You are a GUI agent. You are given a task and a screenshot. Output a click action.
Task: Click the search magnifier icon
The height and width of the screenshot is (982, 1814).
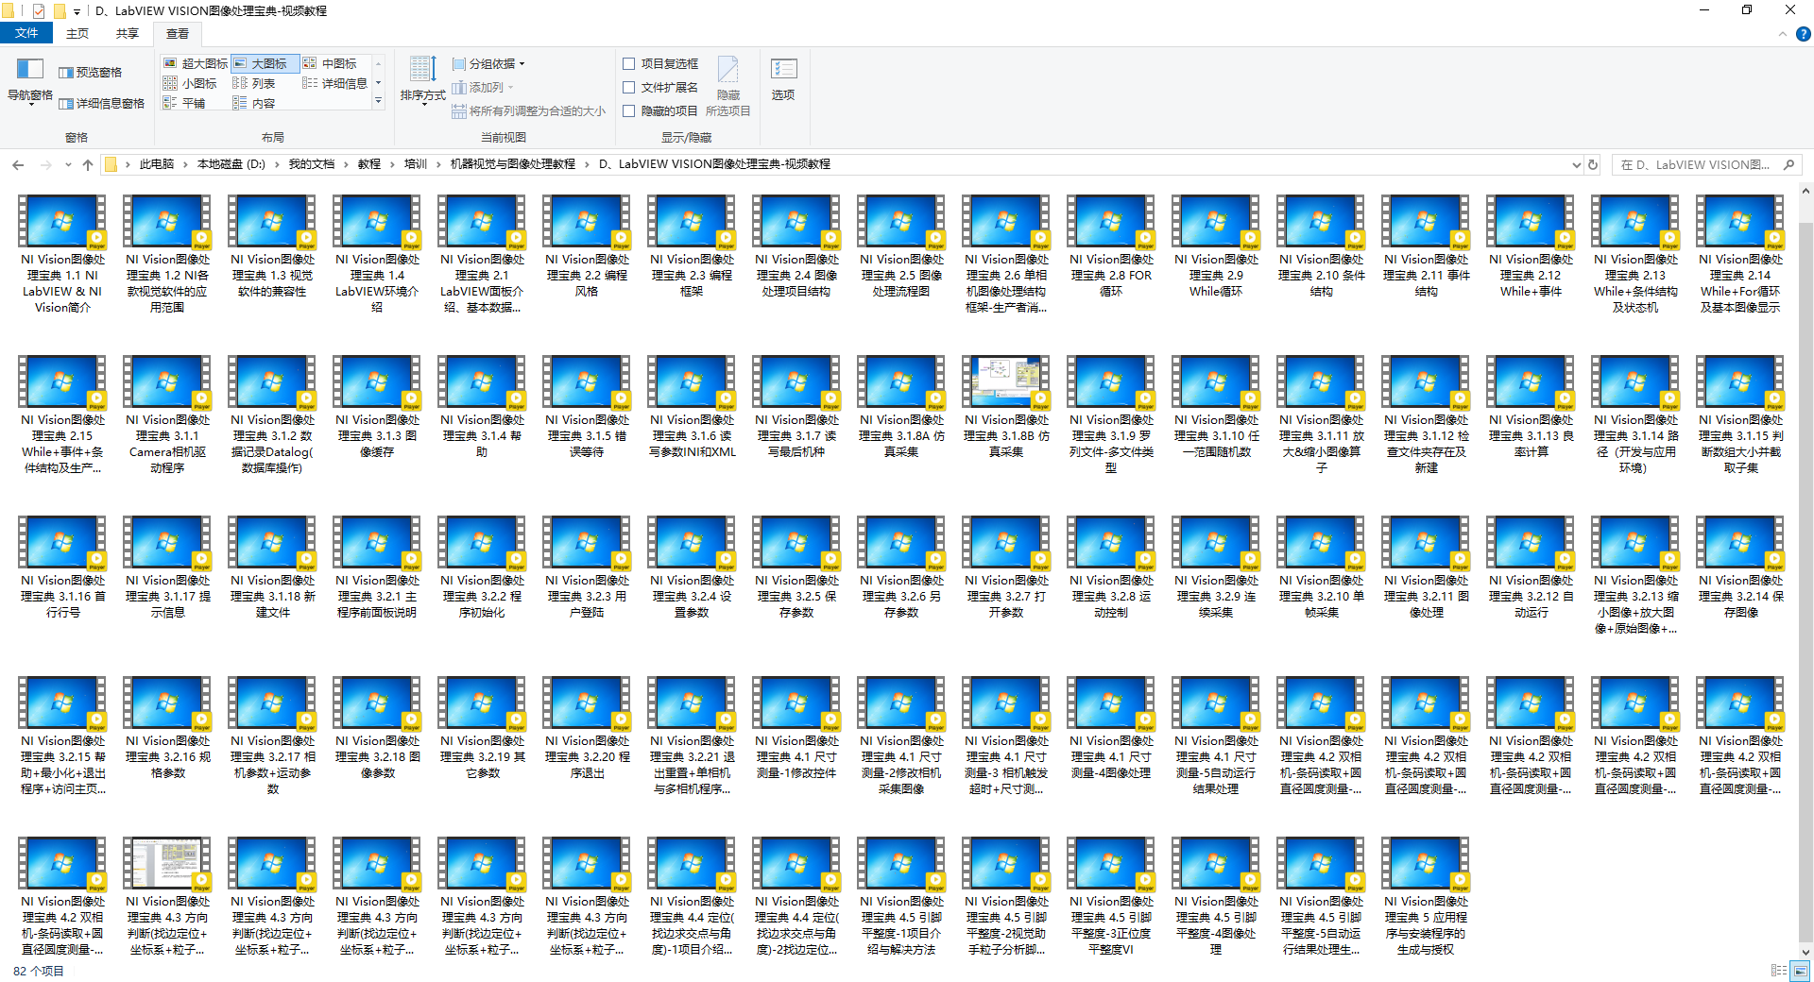[1788, 164]
